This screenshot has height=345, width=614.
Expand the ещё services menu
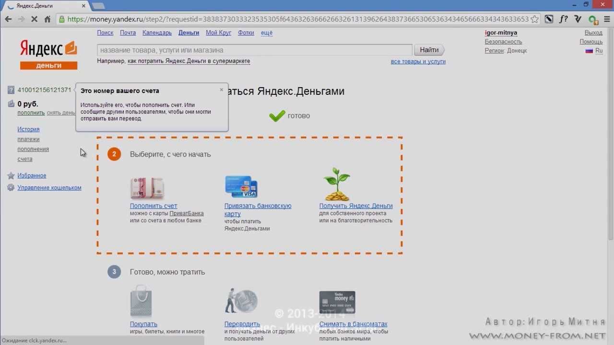[267, 33]
